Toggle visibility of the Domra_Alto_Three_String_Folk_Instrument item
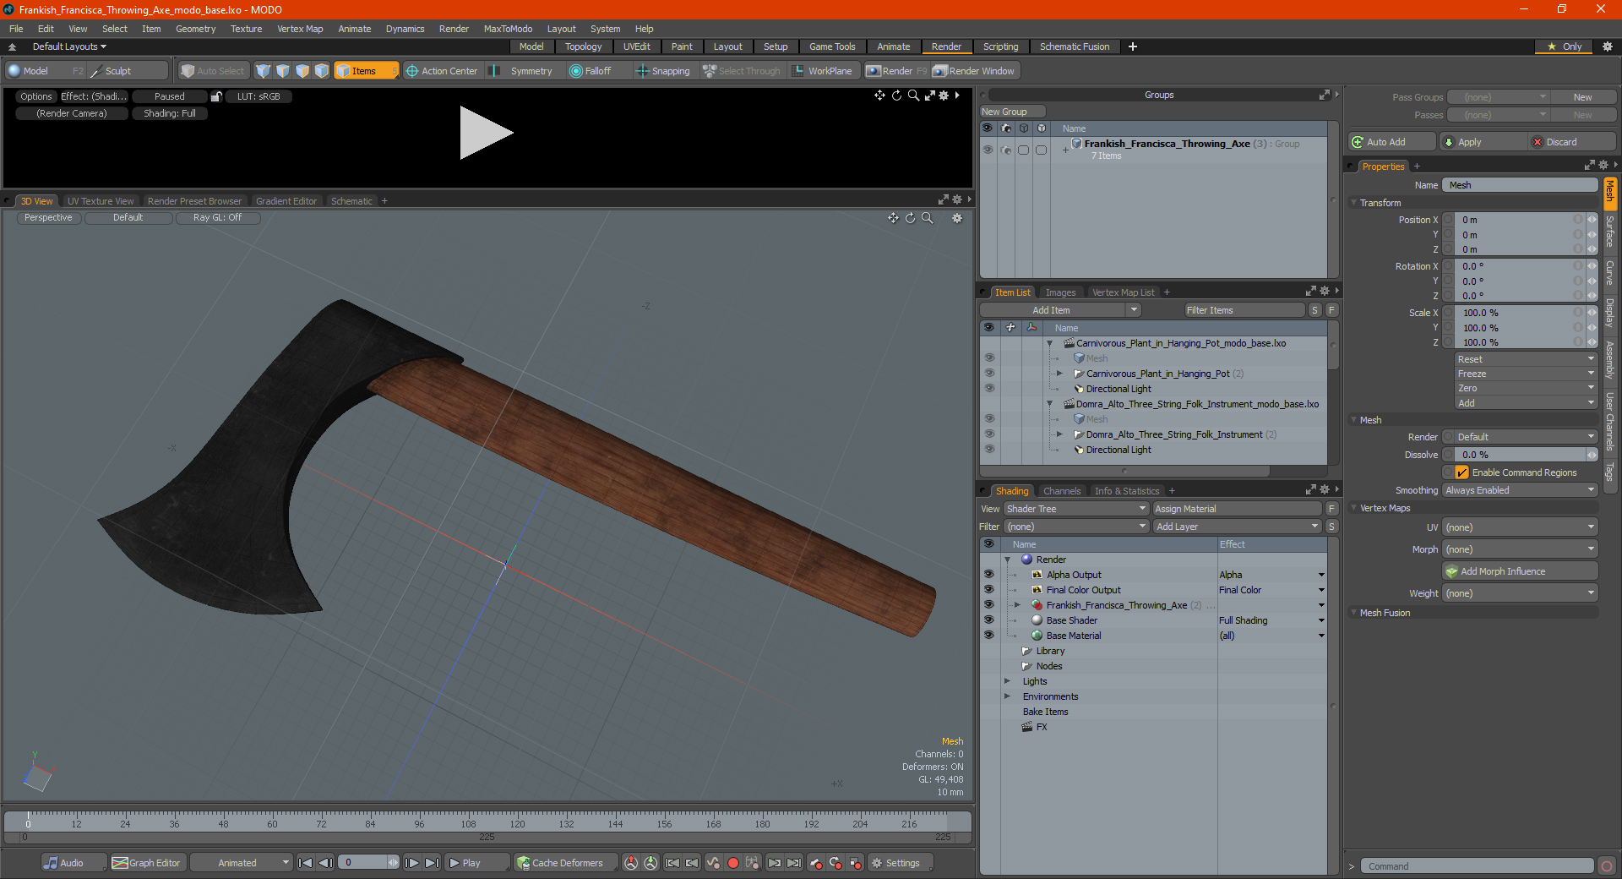 click(x=989, y=434)
